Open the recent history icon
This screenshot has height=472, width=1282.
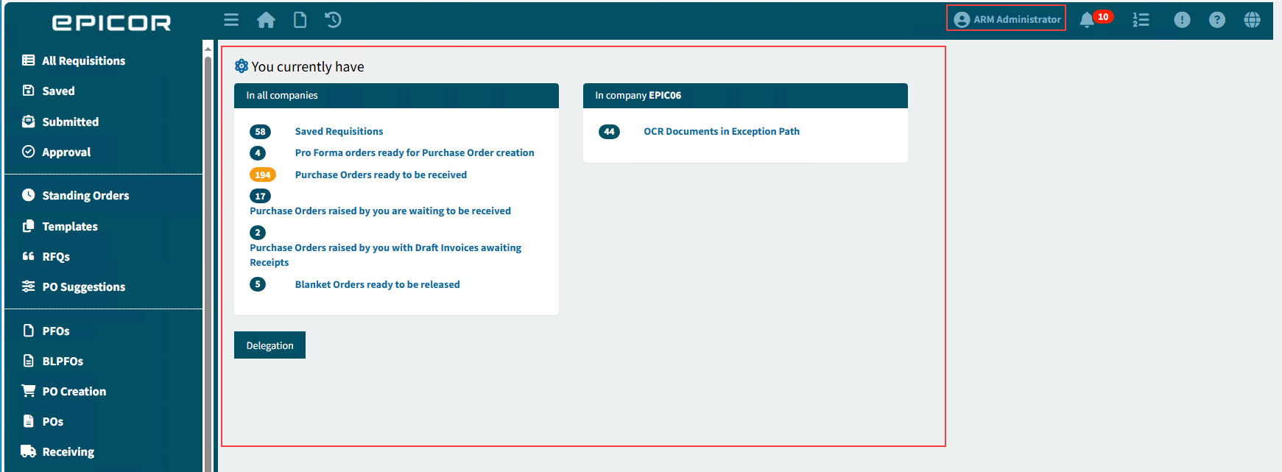(333, 20)
